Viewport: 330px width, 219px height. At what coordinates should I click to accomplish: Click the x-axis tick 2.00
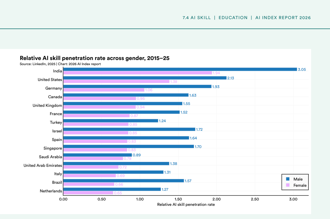point(216,199)
